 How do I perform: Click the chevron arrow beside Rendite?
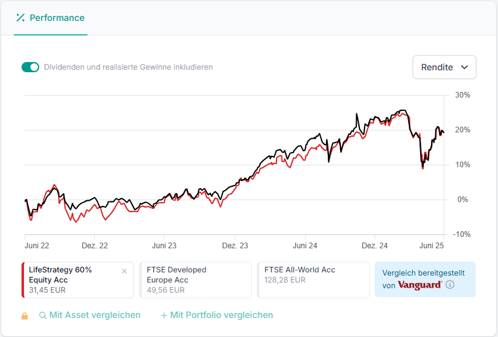coord(464,67)
